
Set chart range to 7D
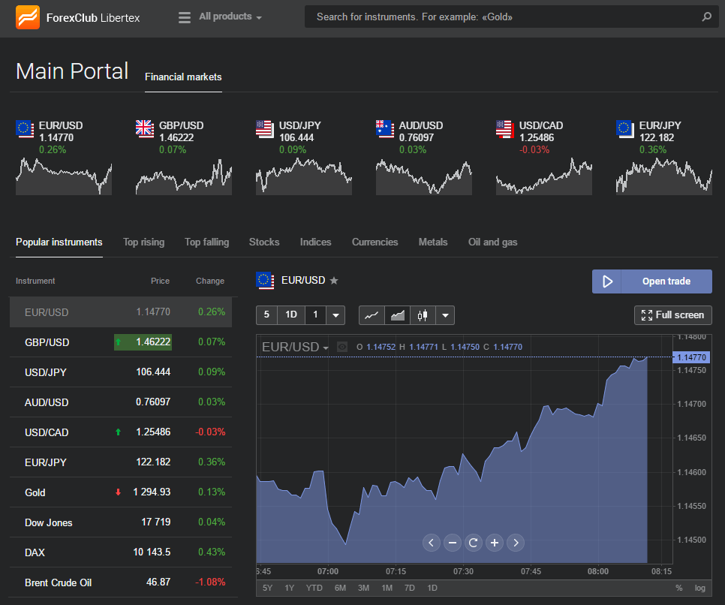[409, 588]
